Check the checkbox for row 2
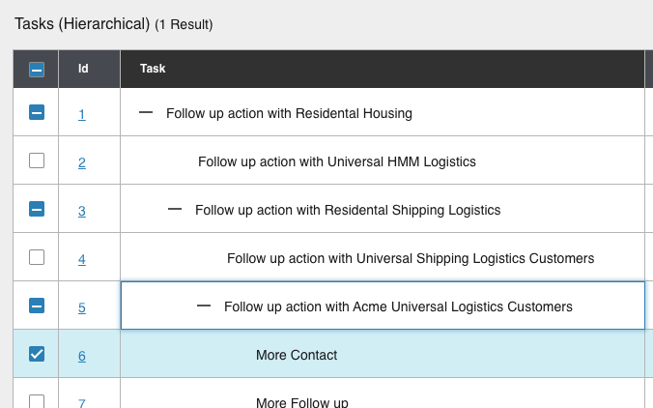The width and height of the screenshot is (653, 408). [x=37, y=161]
